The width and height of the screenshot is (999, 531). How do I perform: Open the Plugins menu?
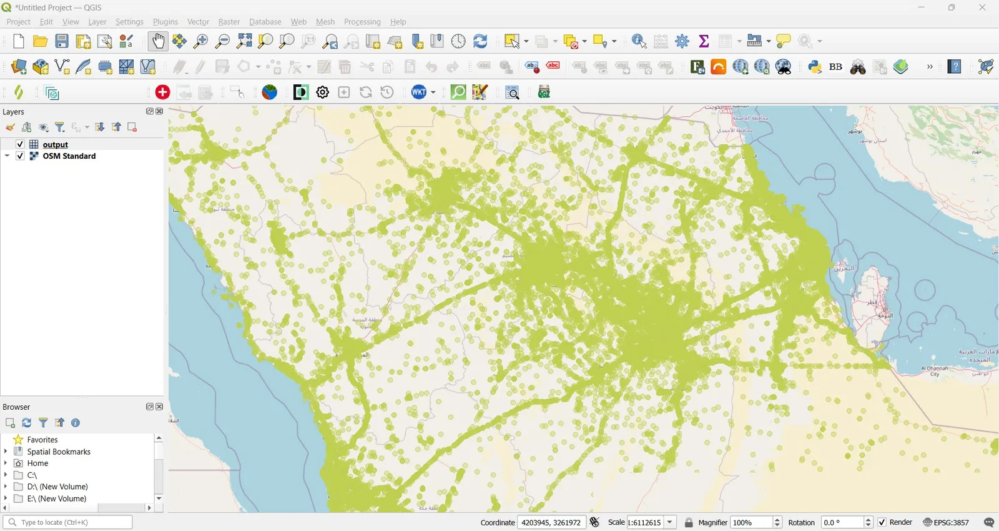point(165,22)
